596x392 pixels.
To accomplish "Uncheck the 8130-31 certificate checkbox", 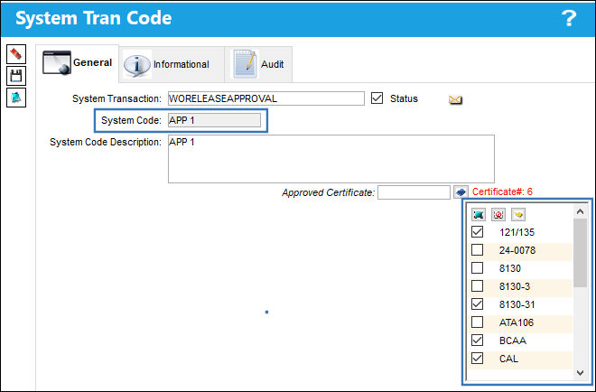I will tap(477, 303).
